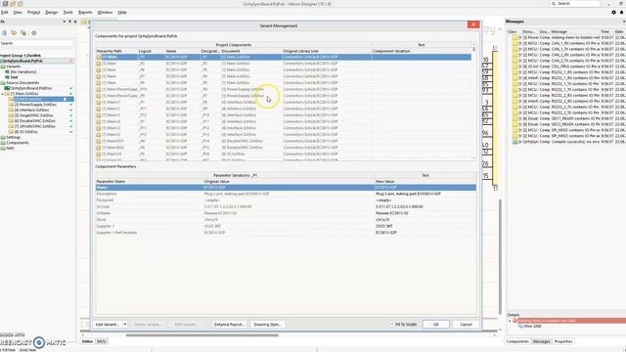
Task: Click the horizontal scrollbar under the schematic editor
Action: (x=202, y=335)
